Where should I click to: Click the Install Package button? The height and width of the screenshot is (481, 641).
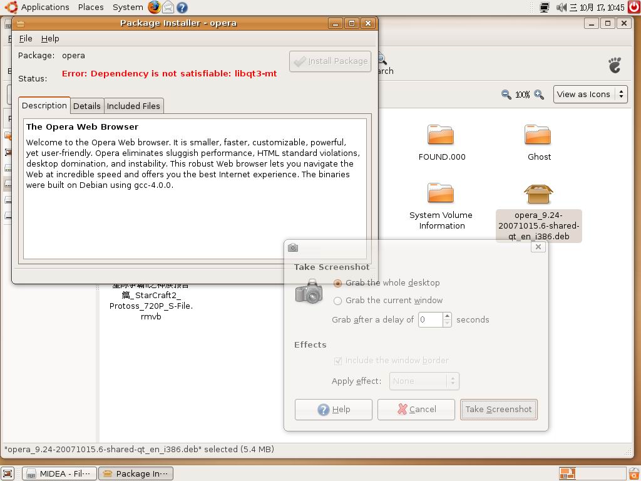click(x=331, y=61)
